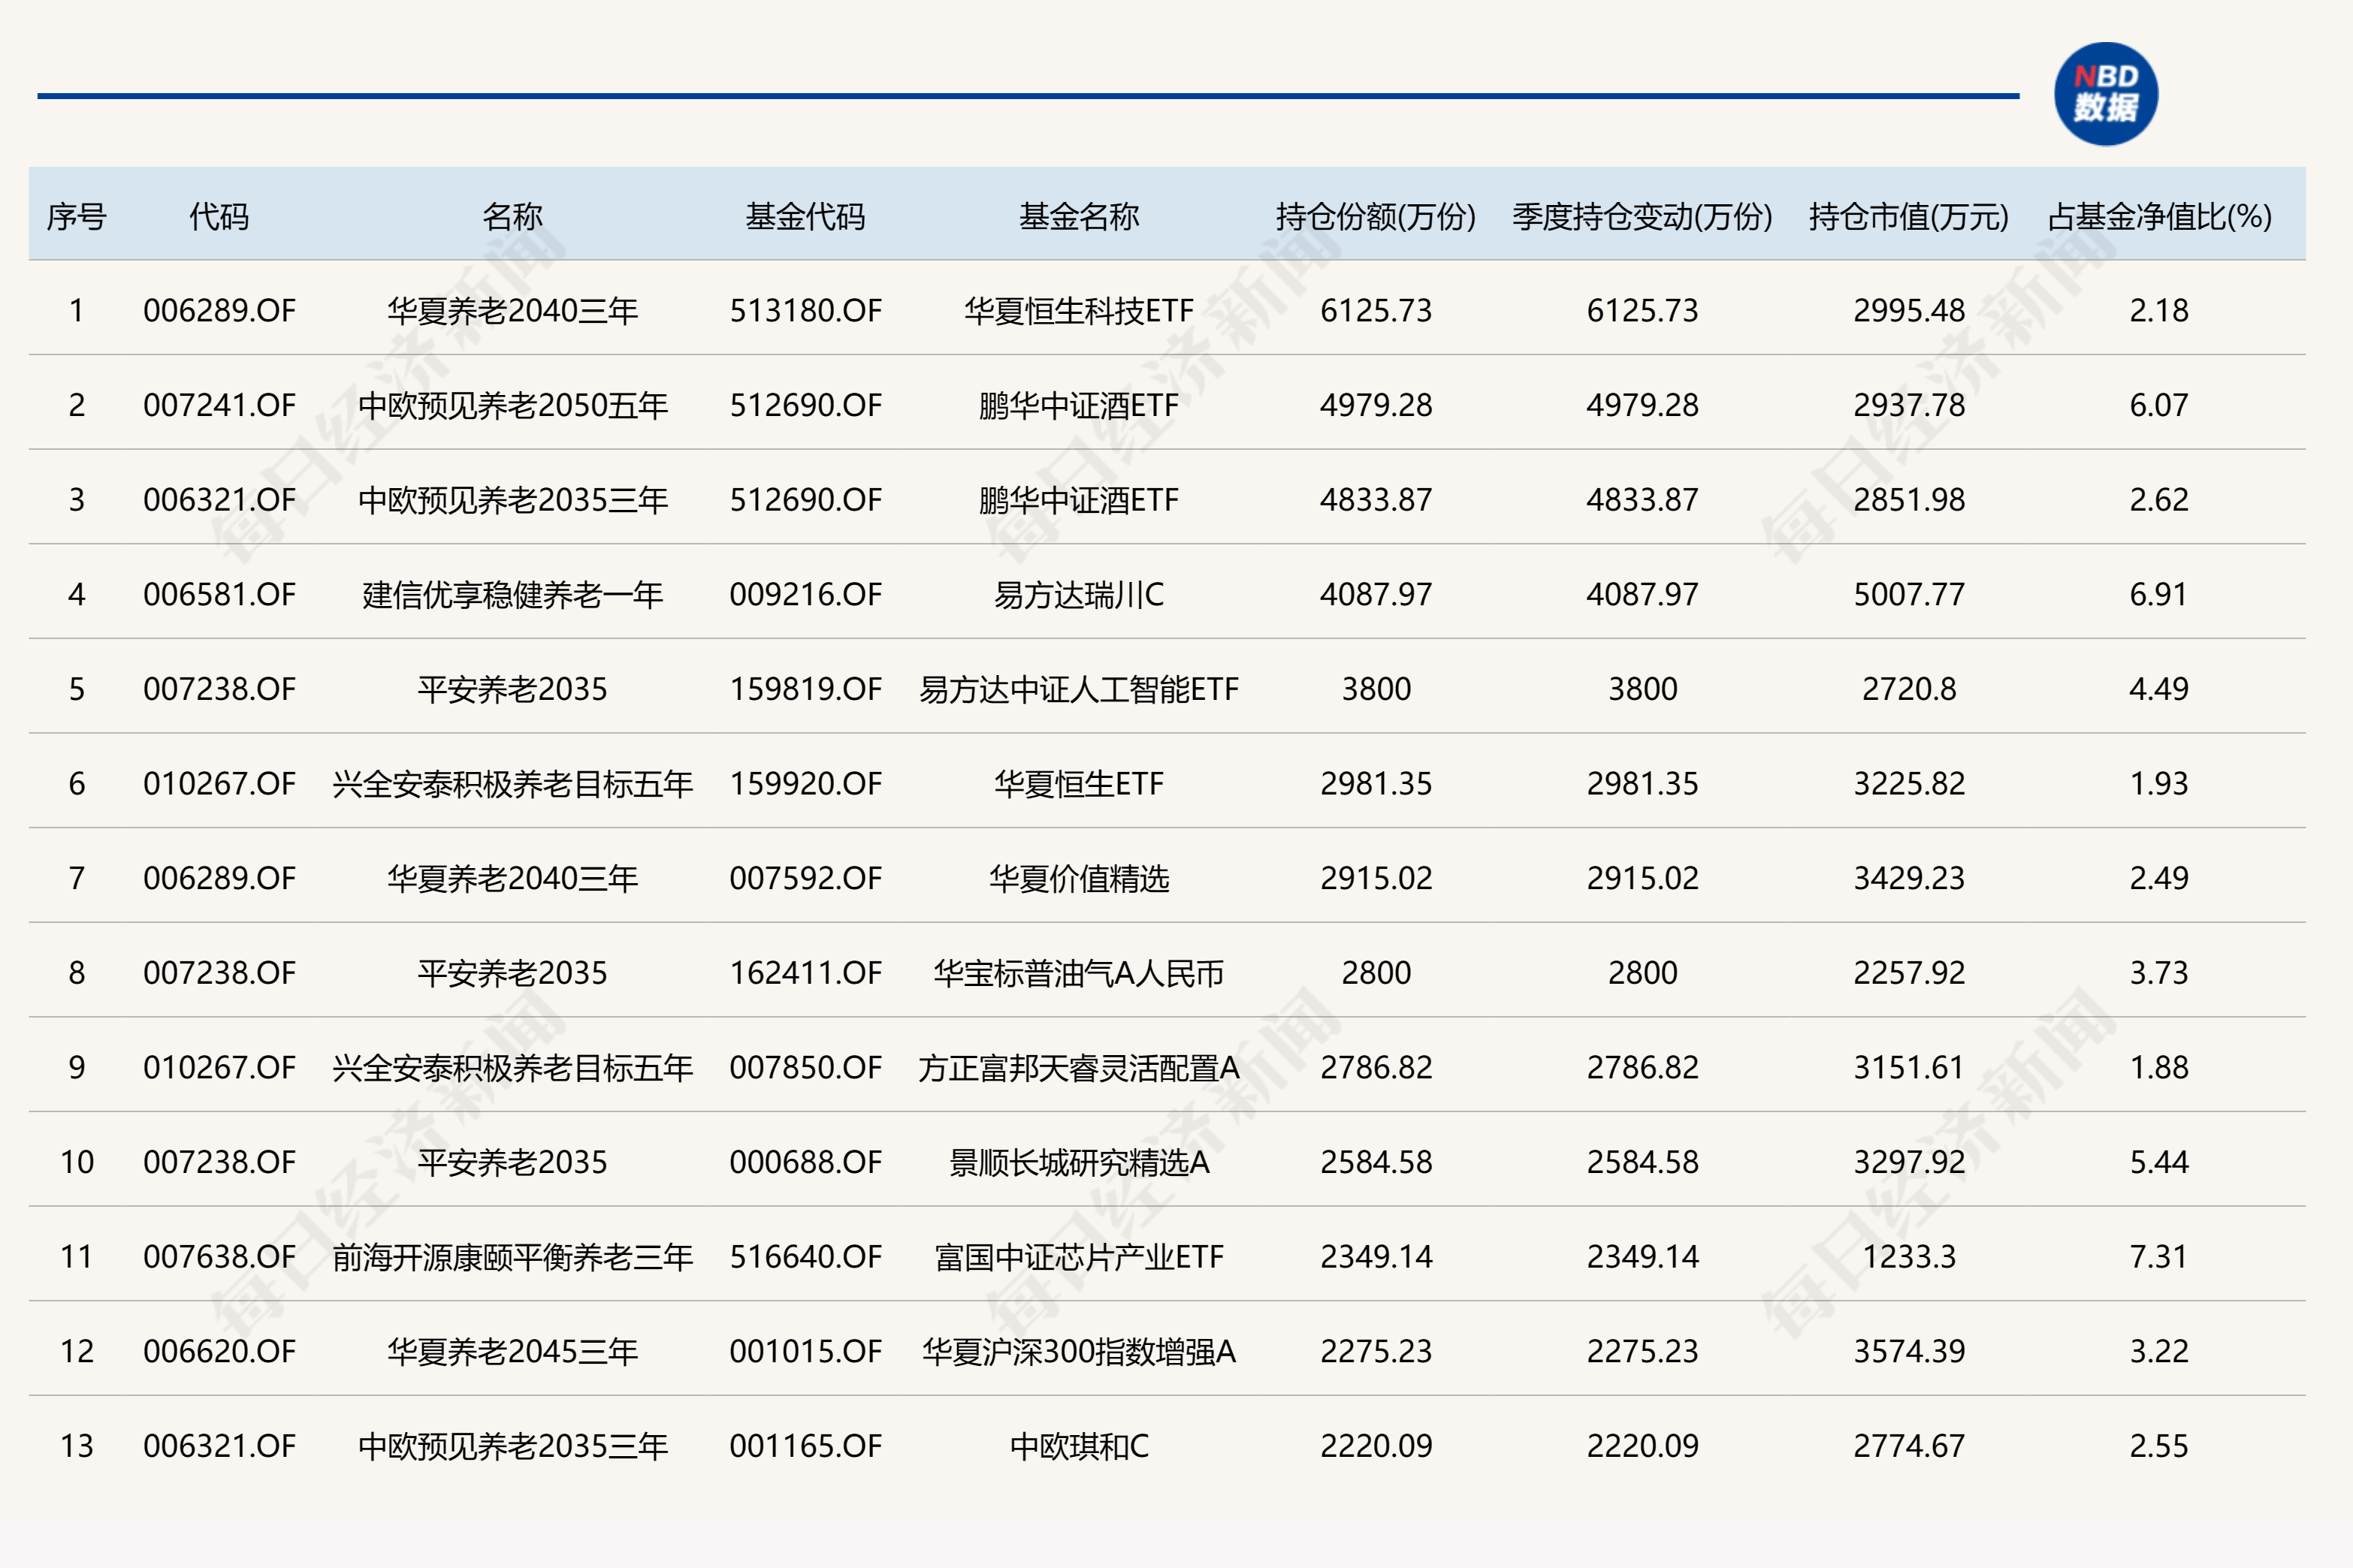Click fund code 516640.OF

[x=805, y=1257]
